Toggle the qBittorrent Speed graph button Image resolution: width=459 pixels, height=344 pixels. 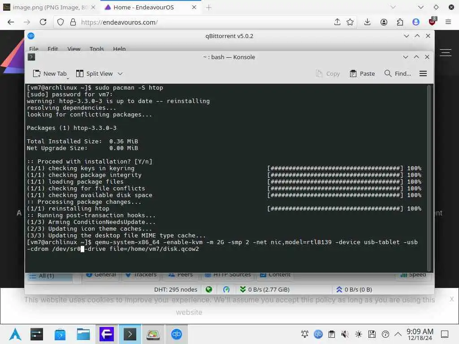413,275
